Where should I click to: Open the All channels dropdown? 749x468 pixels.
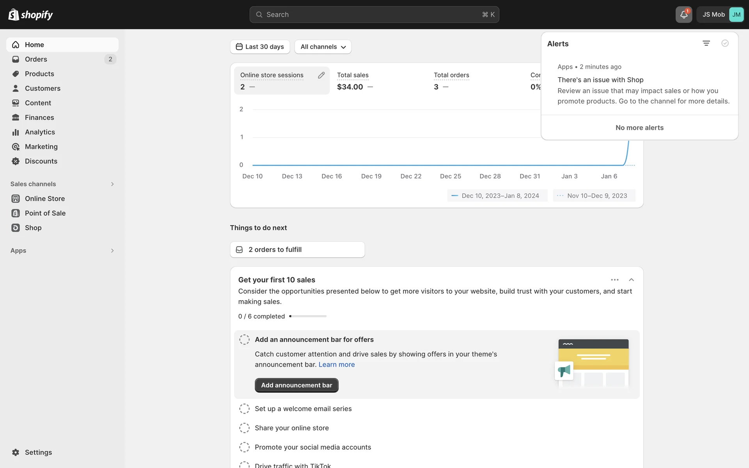(x=323, y=47)
